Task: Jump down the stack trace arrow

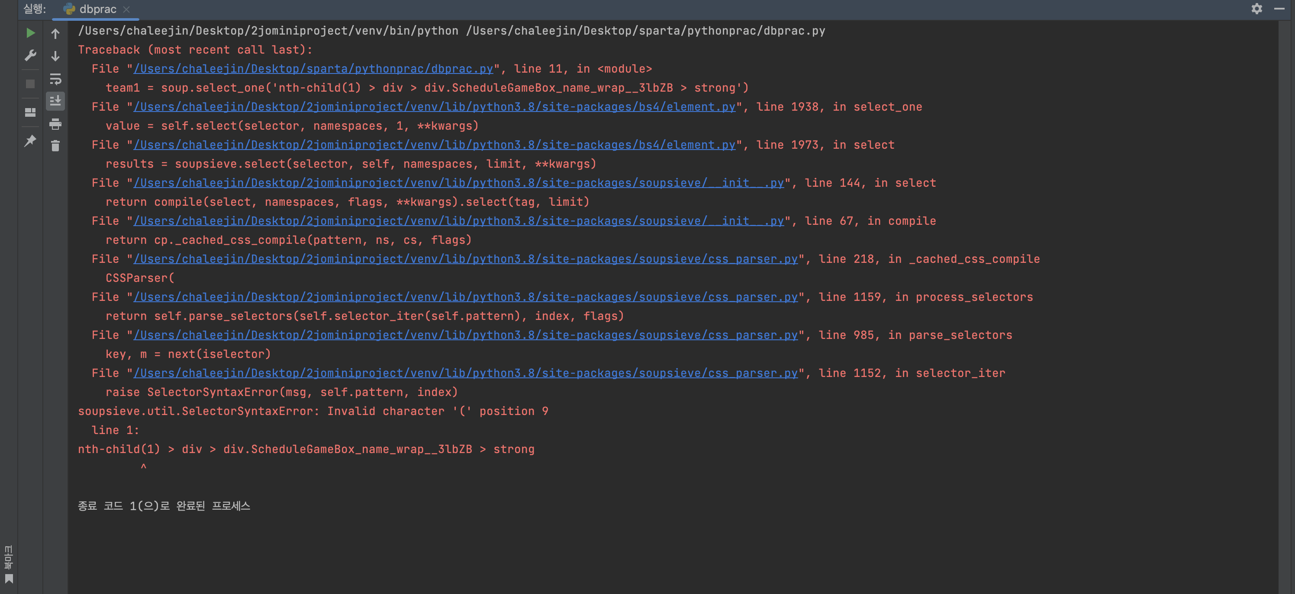Action: point(55,56)
